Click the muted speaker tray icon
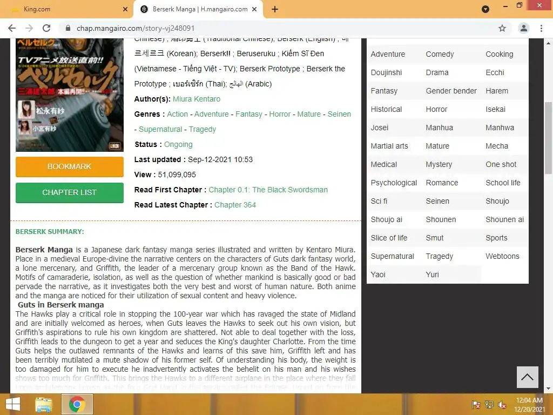Screen dimensions: 553x415 tap(502, 404)
